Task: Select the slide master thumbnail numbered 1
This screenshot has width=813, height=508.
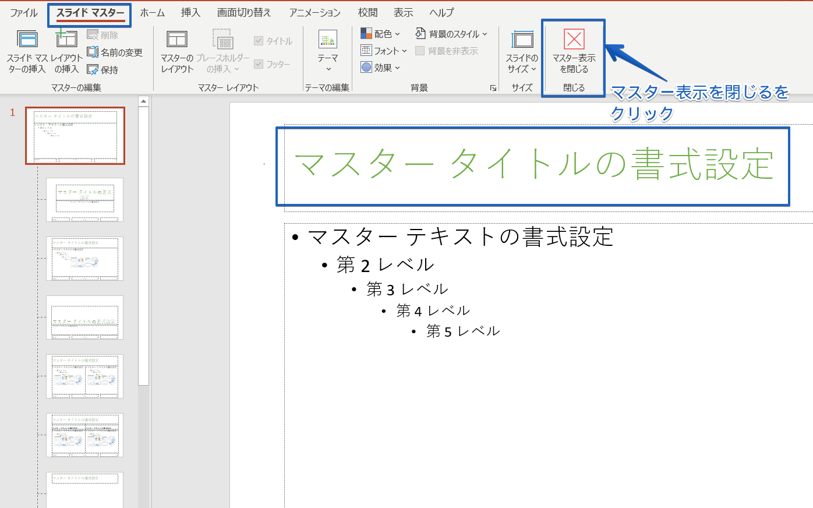Action: tap(75, 136)
